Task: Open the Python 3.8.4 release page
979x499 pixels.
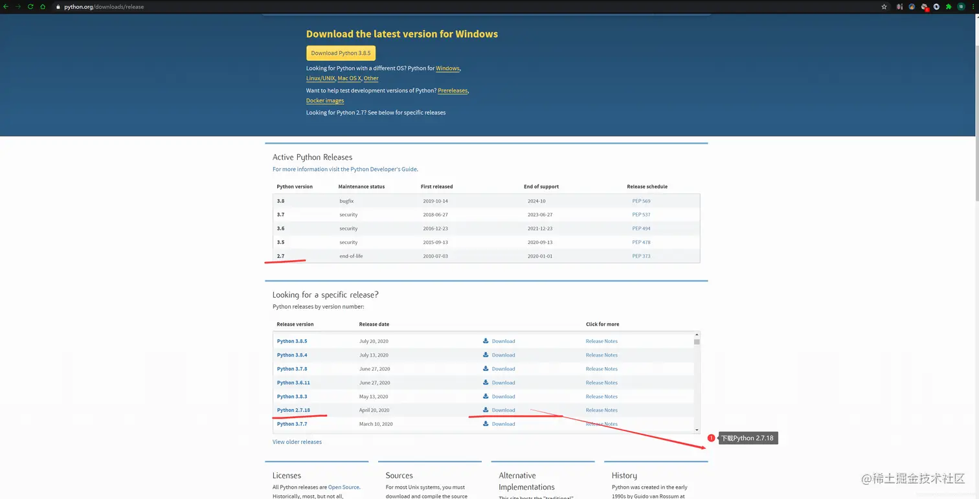Action: point(292,355)
